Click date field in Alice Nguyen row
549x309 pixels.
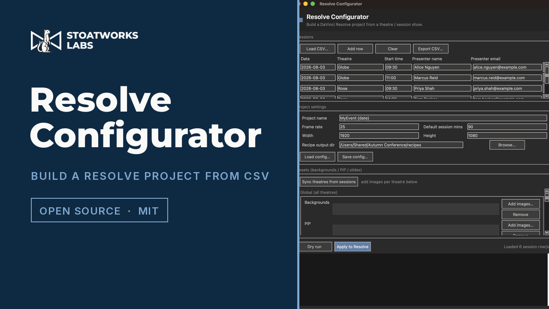pos(318,67)
